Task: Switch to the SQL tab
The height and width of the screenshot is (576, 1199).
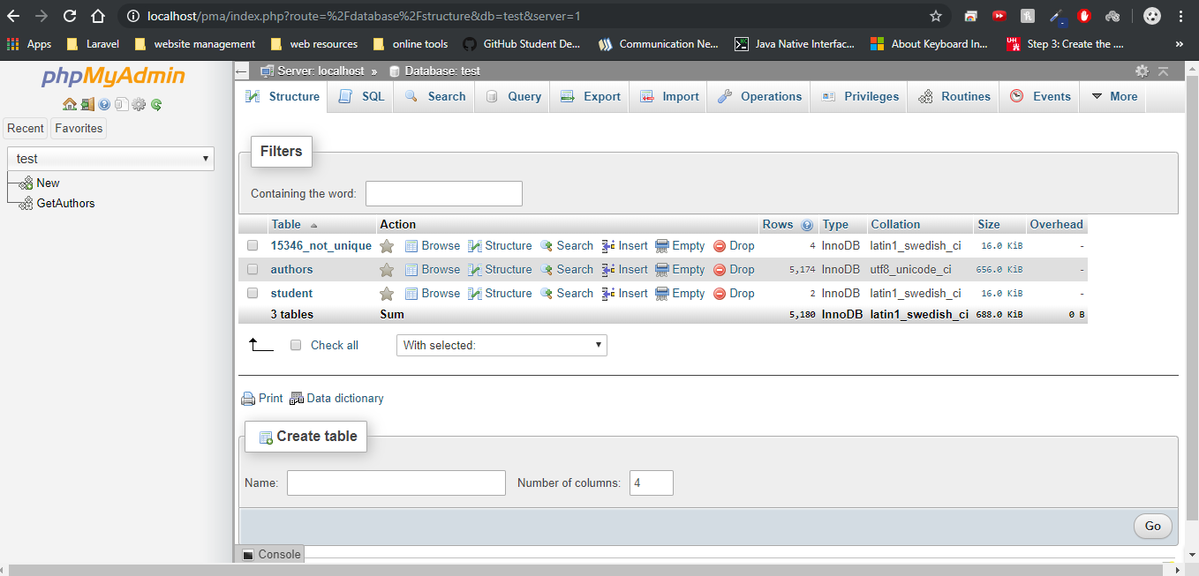Action: pyautogui.click(x=361, y=97)
